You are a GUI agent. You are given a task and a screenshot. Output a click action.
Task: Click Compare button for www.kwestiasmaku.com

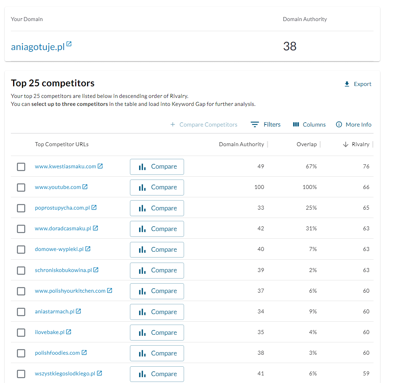157,167
